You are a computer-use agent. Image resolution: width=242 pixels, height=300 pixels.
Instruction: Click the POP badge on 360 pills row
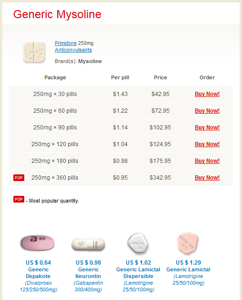[19, 178]
